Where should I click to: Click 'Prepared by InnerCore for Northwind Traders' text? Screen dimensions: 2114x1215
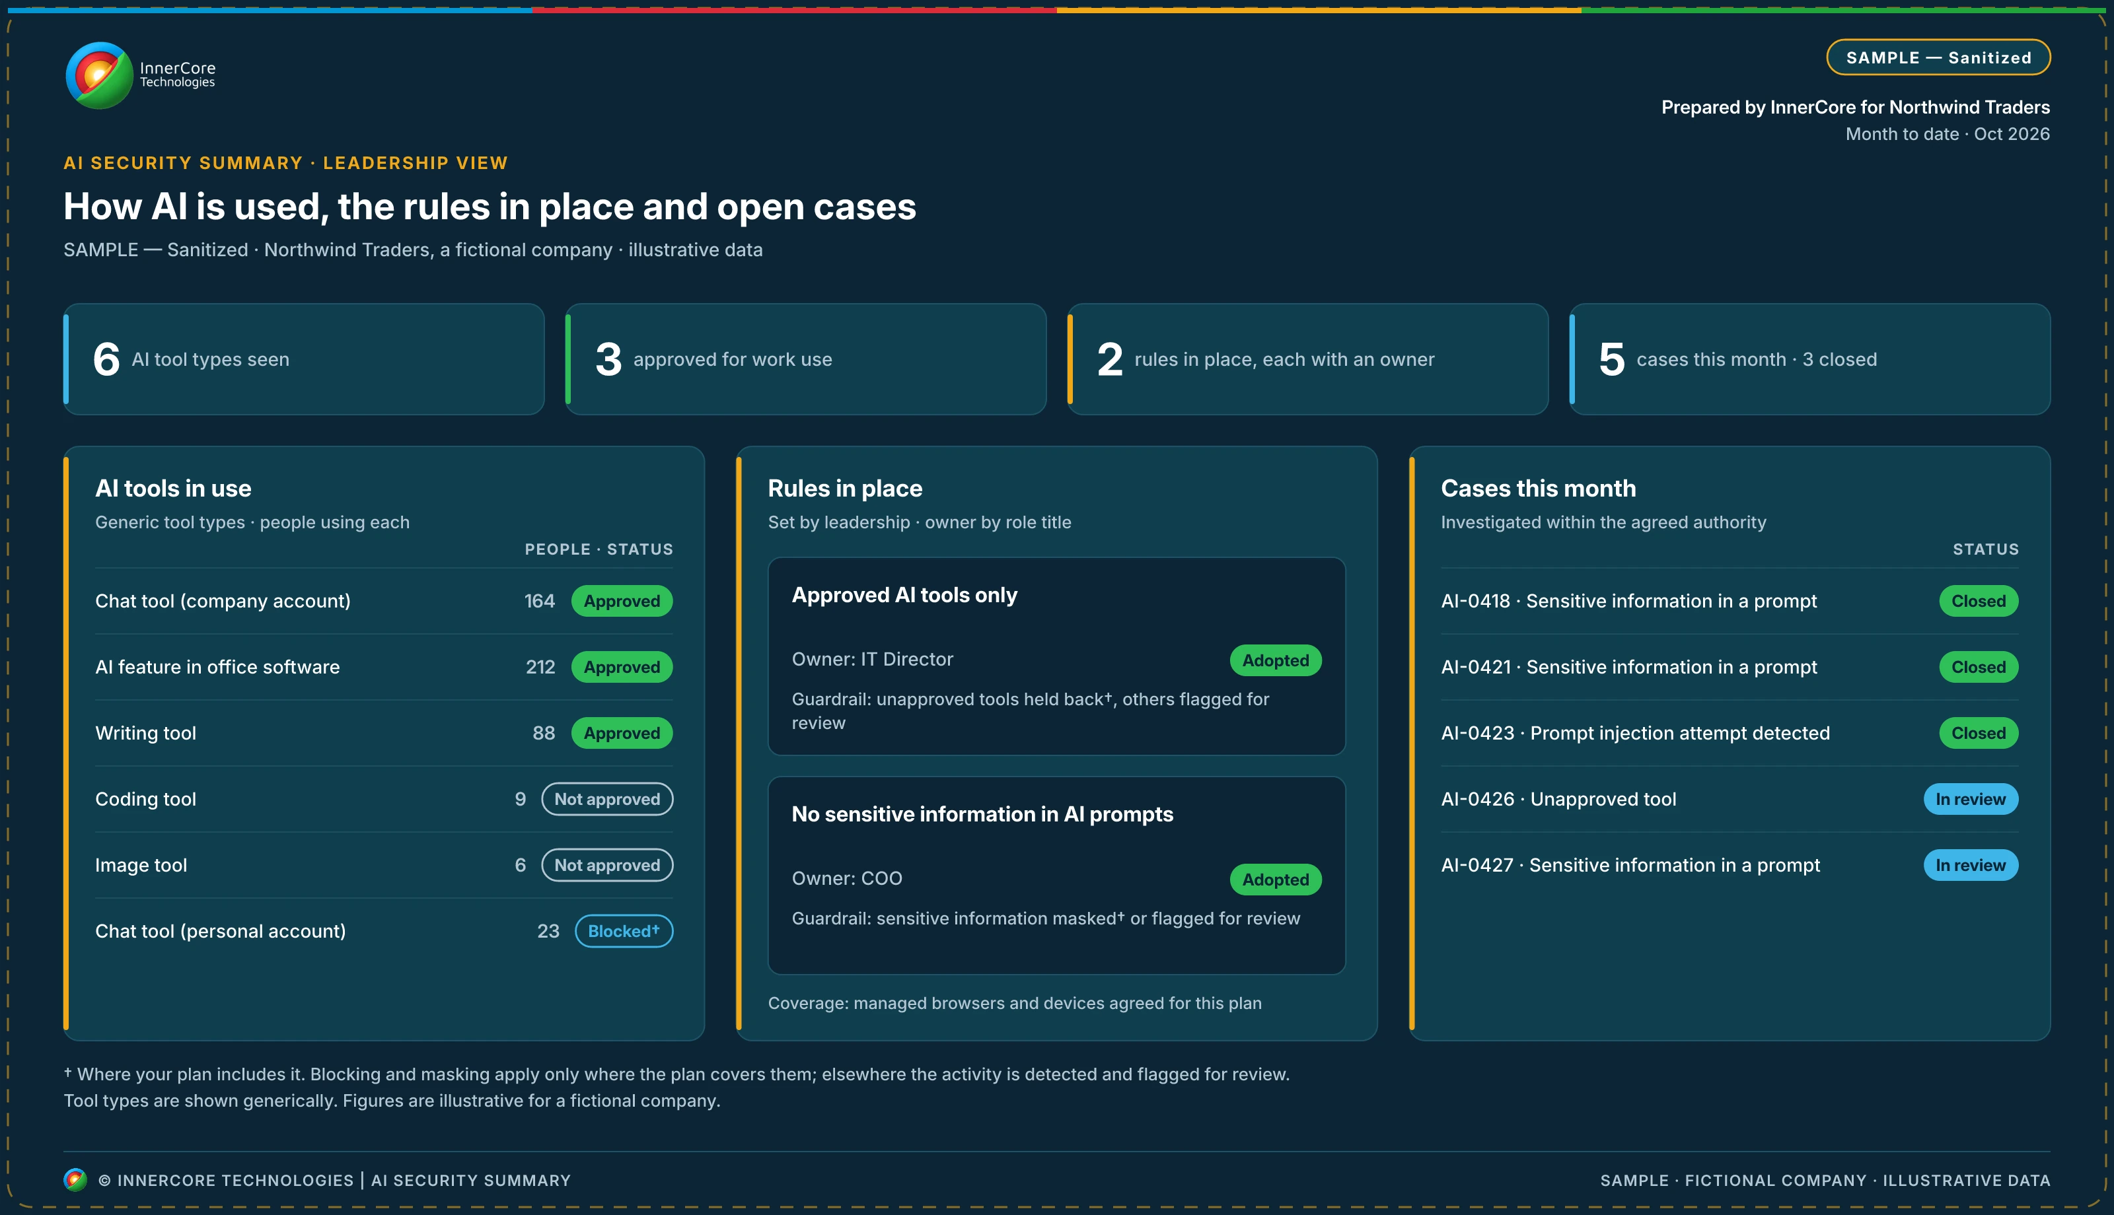[x=1855, y=107]
